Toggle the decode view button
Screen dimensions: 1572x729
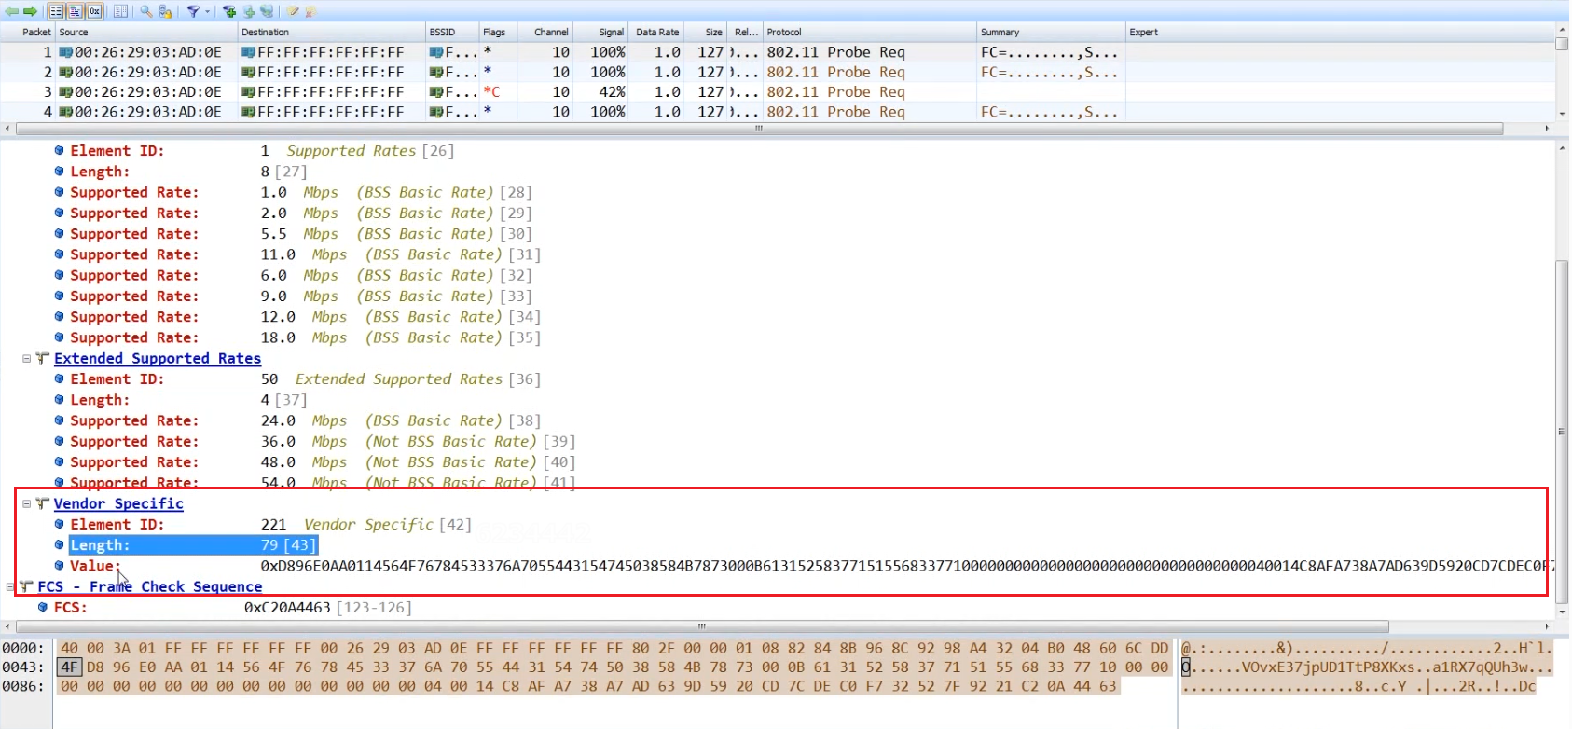76,11
